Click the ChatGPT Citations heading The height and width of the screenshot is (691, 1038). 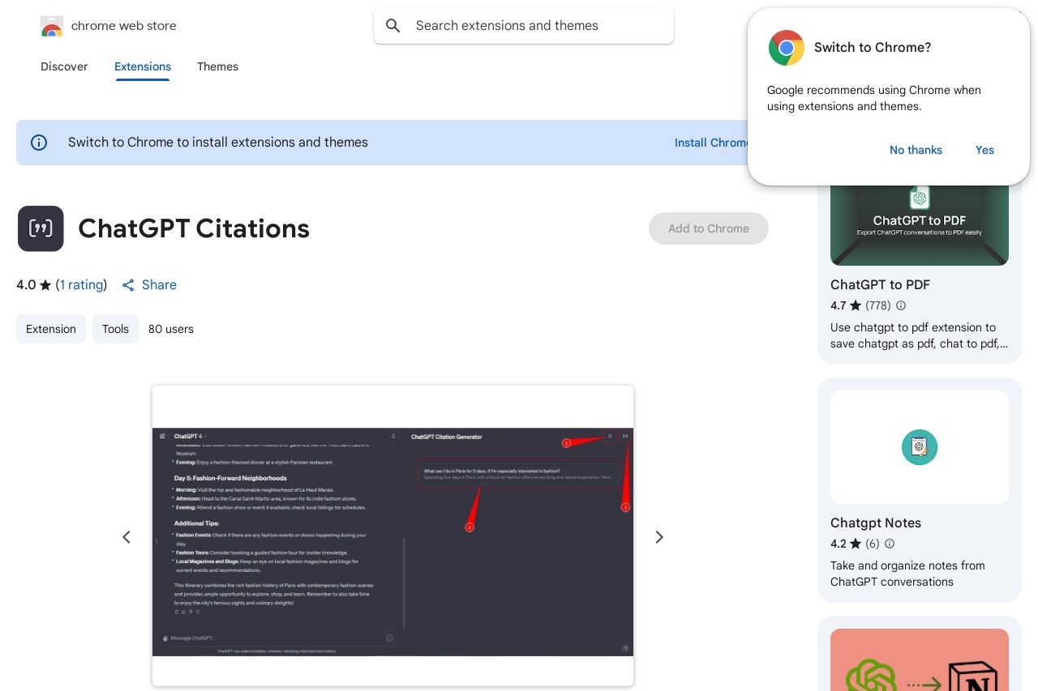pyautogui.click(x=194, y=228)
